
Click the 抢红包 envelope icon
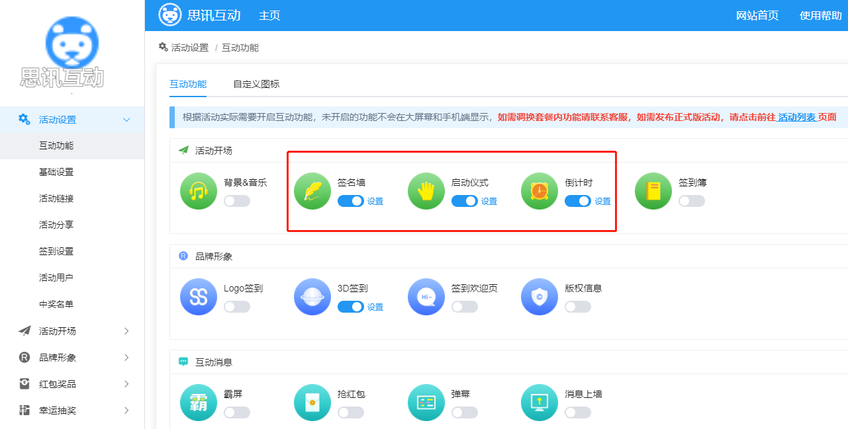[312, 403]
